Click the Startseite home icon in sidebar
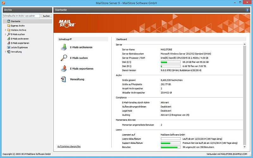The image size is (253, 158). point(9,21)
